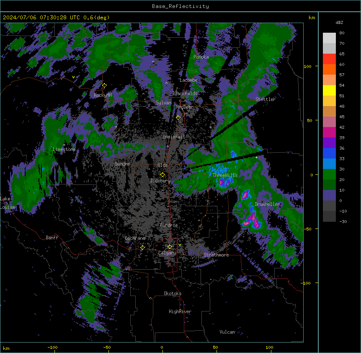The height and width of the screenshot is (353, 361).
Task: Click the magenta swatch in the legend
Action: click(x=329, y=132)
